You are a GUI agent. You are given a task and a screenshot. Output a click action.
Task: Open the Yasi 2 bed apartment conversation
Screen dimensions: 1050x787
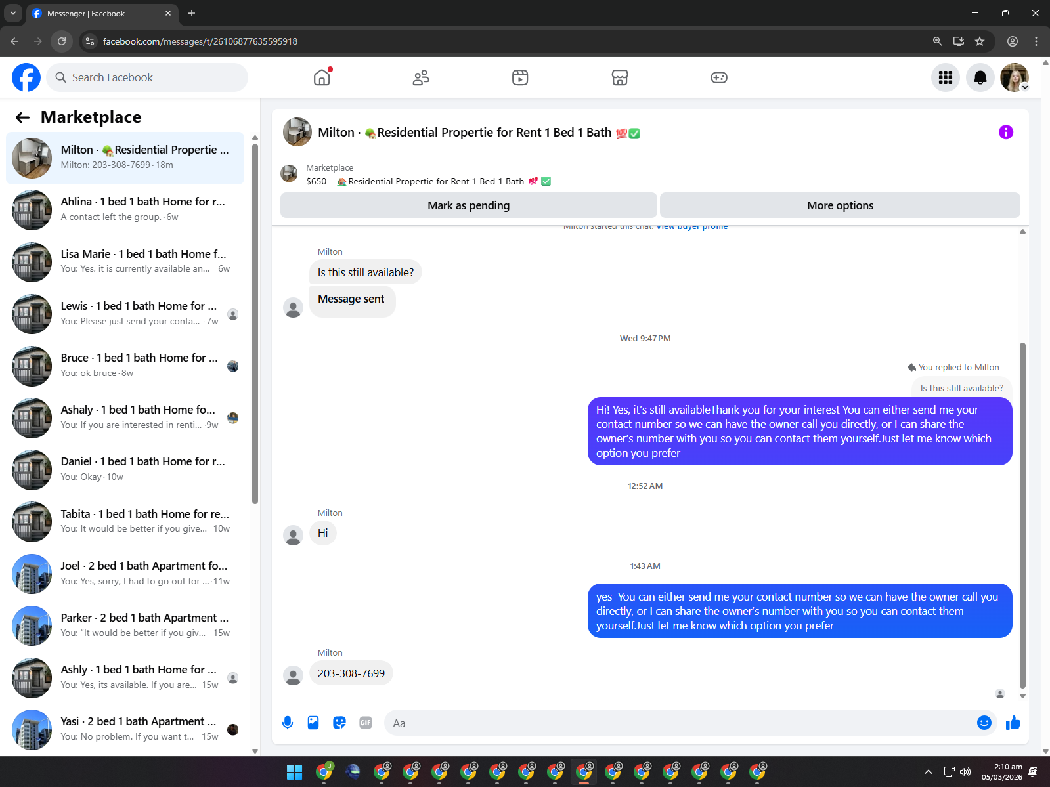tap(125, 729)
